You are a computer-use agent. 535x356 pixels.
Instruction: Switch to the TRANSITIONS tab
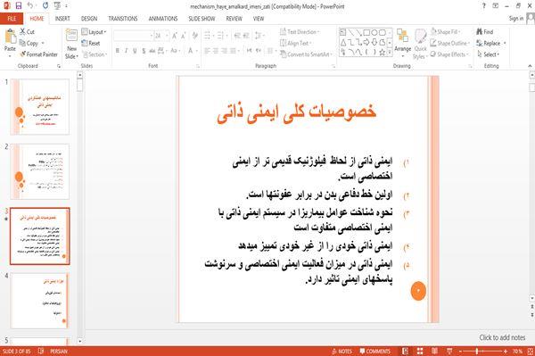coord(123,19)
